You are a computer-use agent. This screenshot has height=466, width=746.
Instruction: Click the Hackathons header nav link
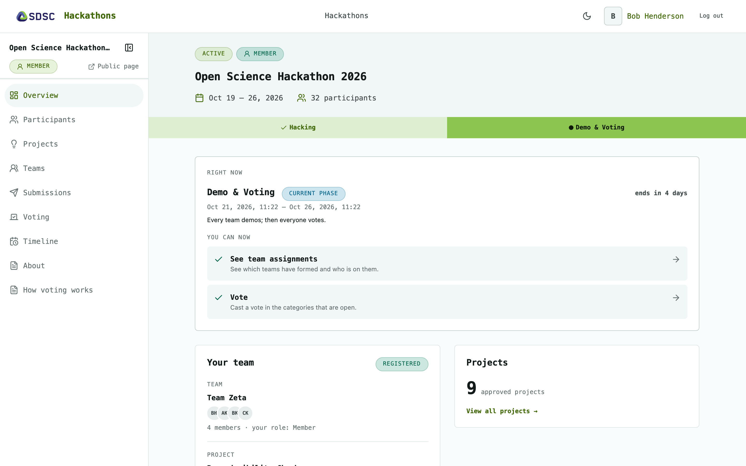pyautogui.click(x=346, y=16)
